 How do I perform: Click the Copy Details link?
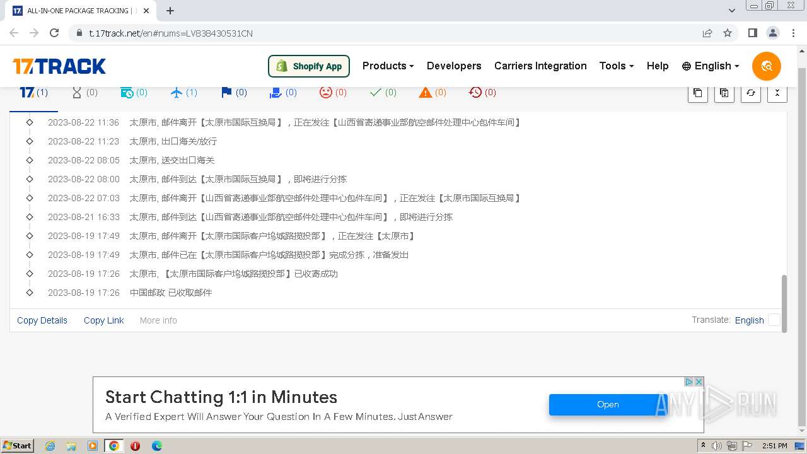[x=42, y=320]
